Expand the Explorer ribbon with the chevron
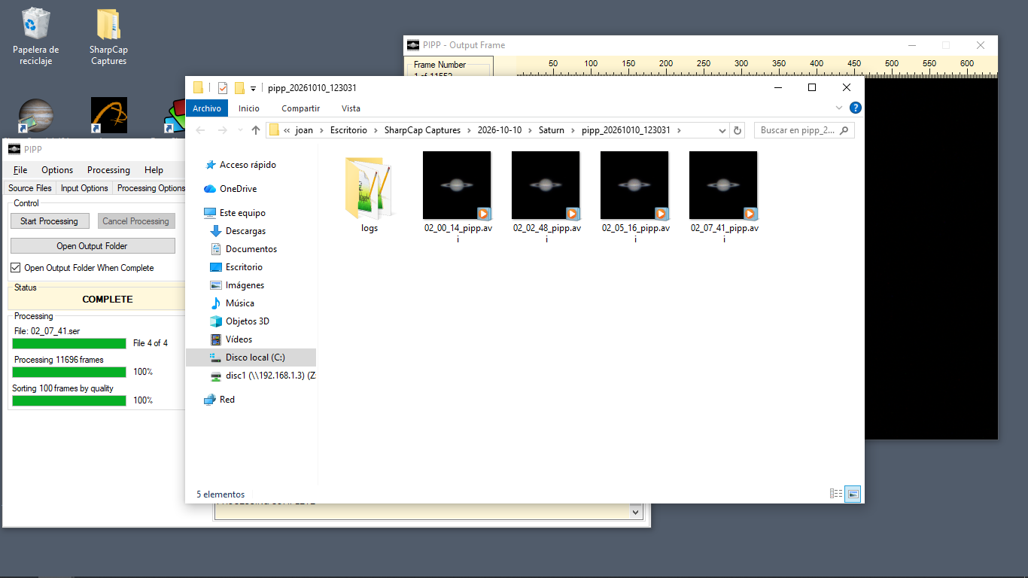Screen dimensions: 1028x578 coord(840,108)
